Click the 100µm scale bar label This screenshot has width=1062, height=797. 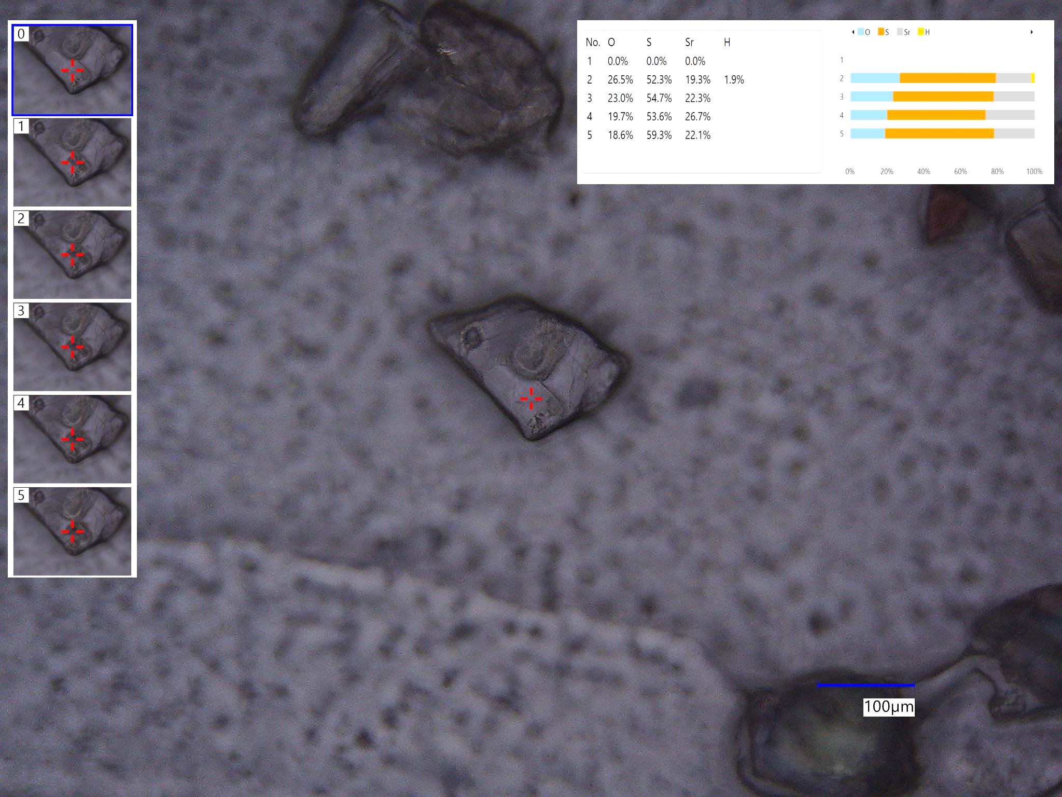(889, 707)
